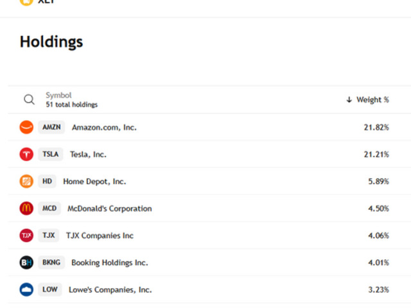Click the Lowe's logo icon

[26, 289]
